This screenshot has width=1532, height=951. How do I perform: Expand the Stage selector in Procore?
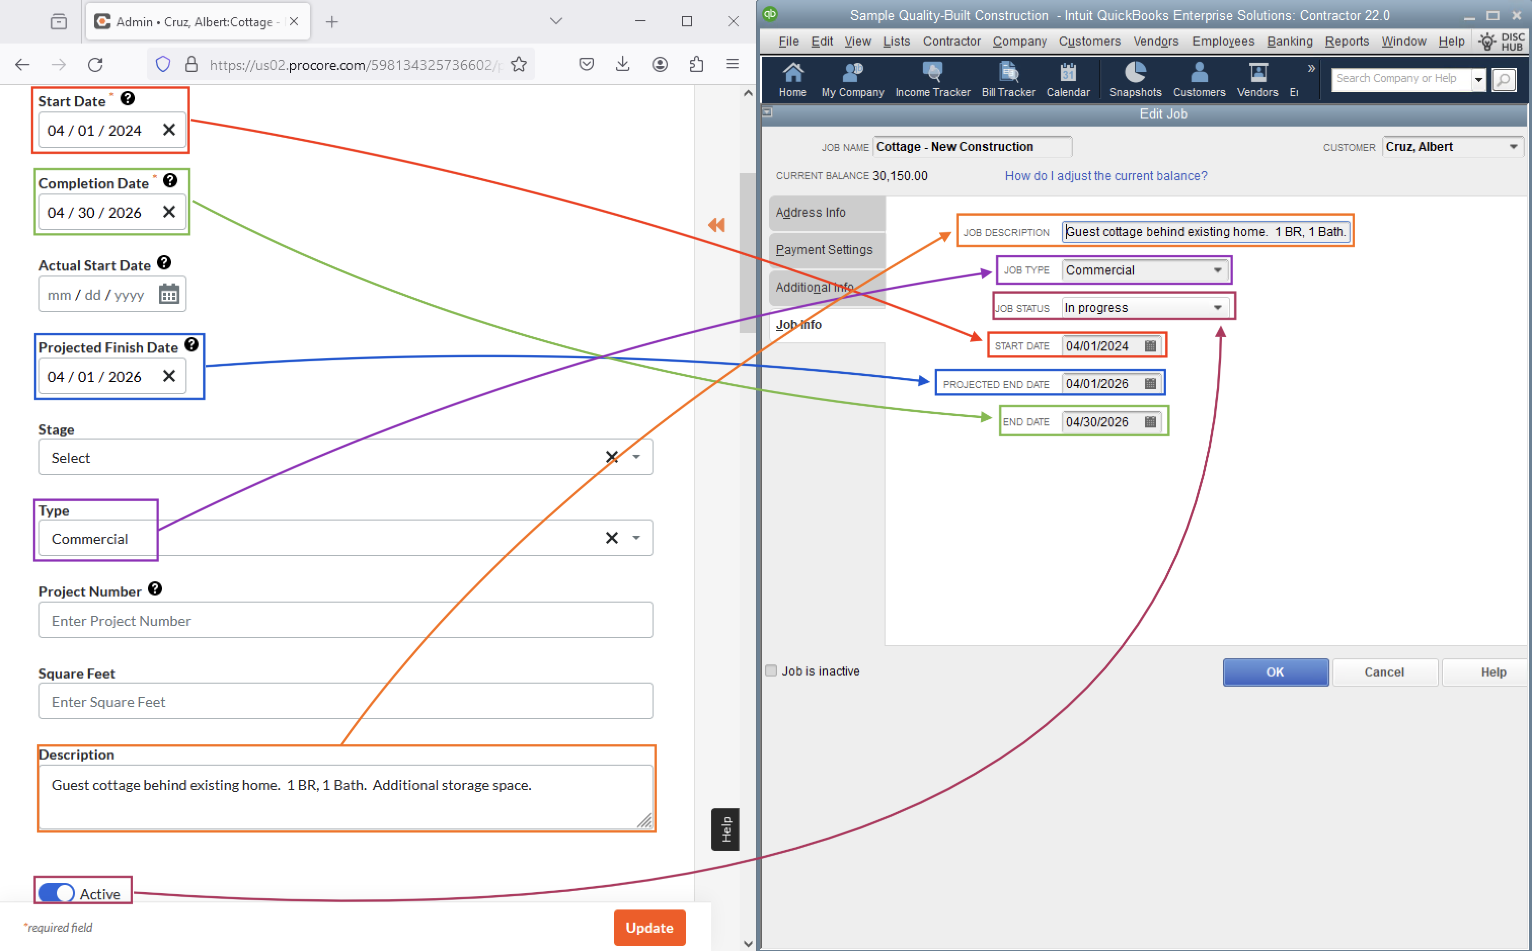[638, 457]
